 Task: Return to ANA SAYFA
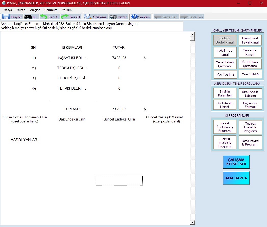[x=236, y=178]
